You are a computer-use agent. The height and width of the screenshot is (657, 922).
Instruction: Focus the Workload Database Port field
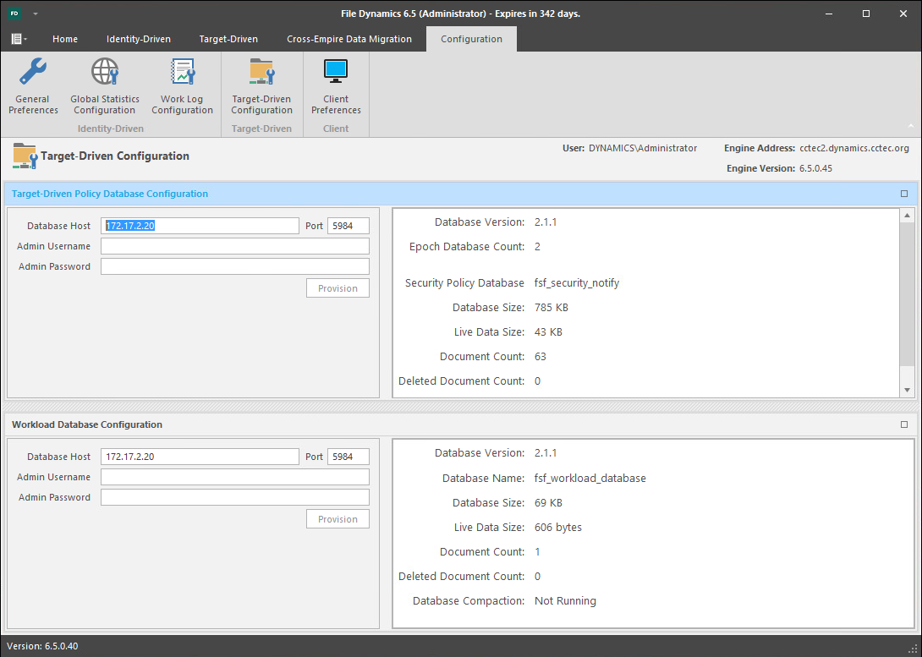tap(348, 457)
